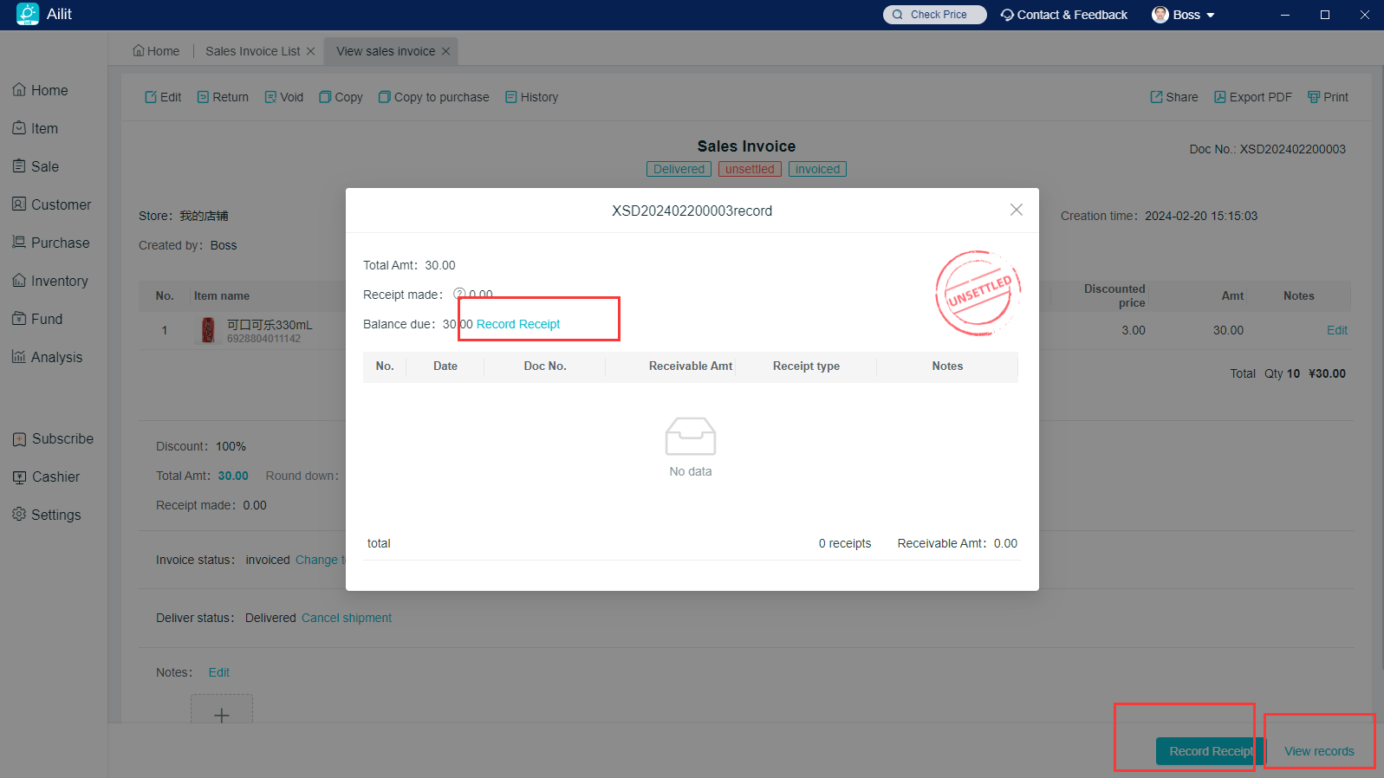Switch to the Home tab

[x=157, y=51]
